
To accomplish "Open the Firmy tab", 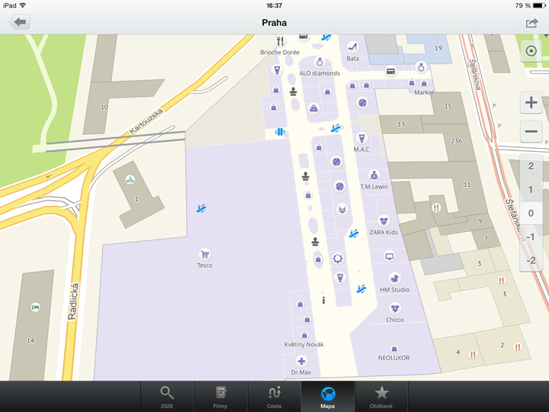I will coord(220,397).
